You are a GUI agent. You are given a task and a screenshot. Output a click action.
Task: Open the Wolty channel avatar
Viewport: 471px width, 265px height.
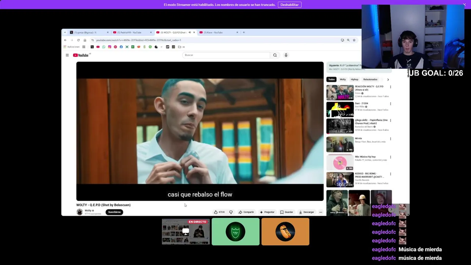coord(79,212)
